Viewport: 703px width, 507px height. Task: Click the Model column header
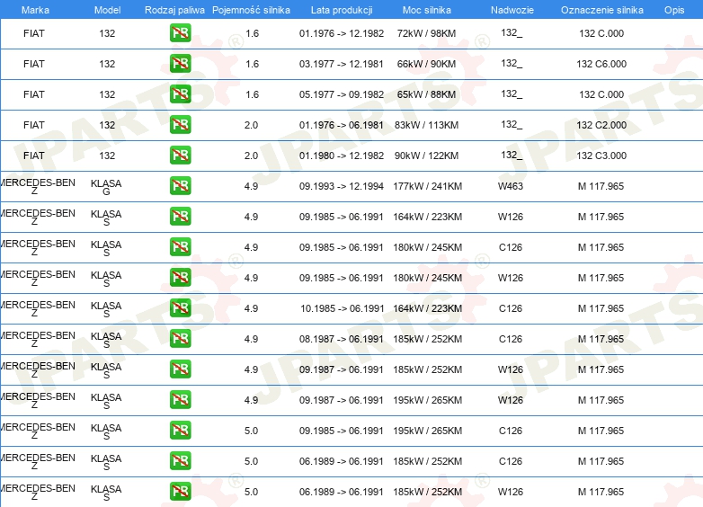pos(107,10)
